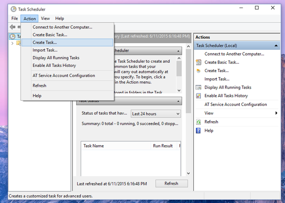Expand the Task Scheduler Library tree node
The height and width of the screenshot is (203, 285).
tap(12, 43)
